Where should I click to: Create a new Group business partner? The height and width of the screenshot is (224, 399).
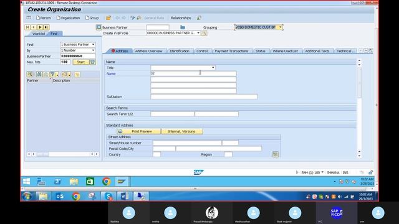click(92, 18)
